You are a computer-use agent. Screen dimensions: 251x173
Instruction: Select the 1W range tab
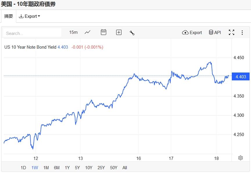click(x=35, y=167)
